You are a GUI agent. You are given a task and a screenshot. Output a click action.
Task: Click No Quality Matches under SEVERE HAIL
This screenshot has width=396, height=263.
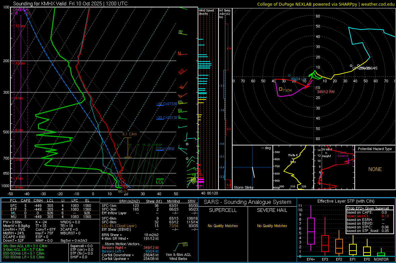pos(272,226)
